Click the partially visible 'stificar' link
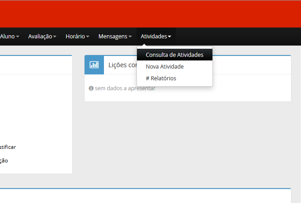 (x=8, y=147)
